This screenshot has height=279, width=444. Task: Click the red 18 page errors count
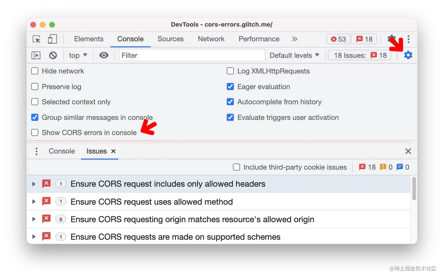(x=367, y=167)
